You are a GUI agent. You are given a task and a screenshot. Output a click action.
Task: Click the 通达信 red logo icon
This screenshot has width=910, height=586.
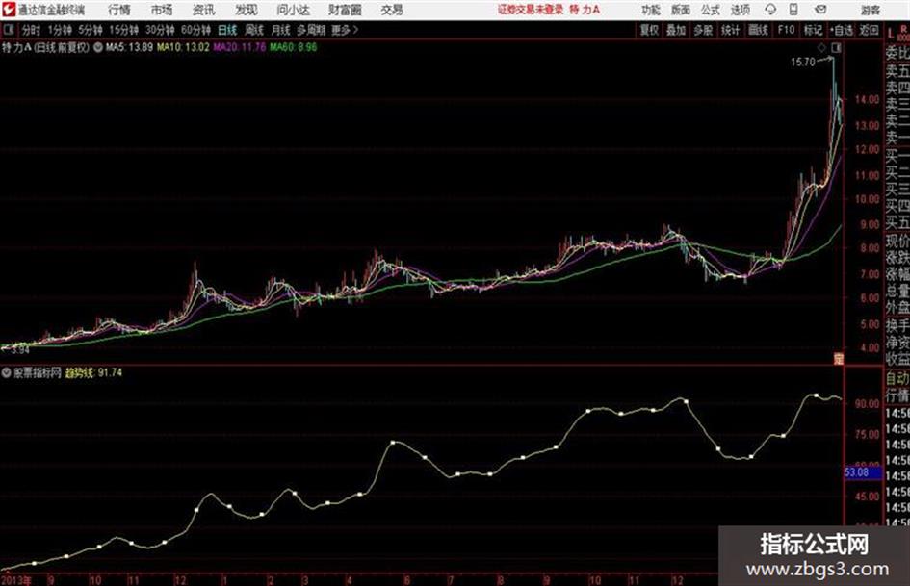pyautogui.click(x=8, y=10)
